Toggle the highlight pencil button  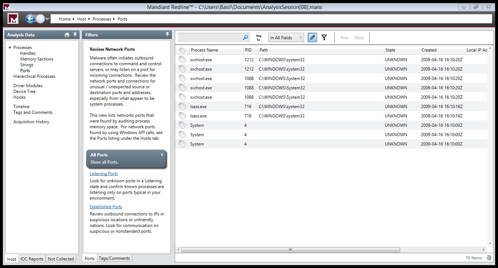pos(312,37)
